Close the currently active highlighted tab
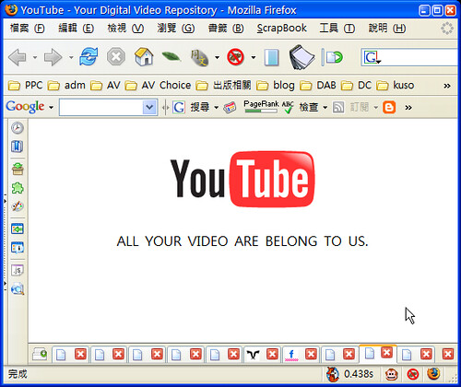This screenshot has height=387, width=461. (386, 352)
